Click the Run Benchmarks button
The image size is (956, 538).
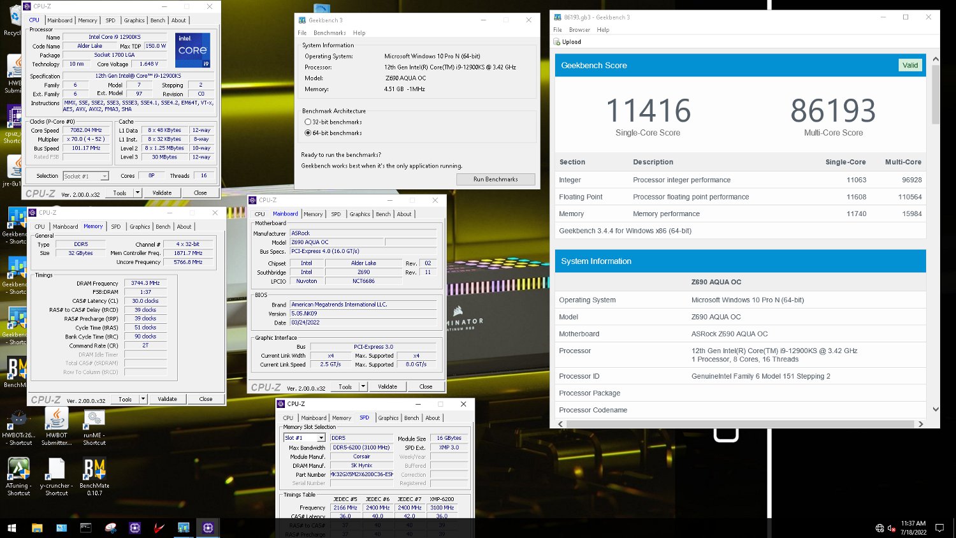(495, 179)
